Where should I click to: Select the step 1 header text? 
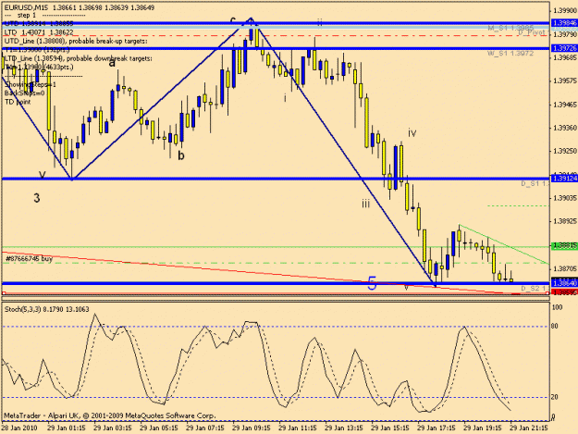click(27, 15)
